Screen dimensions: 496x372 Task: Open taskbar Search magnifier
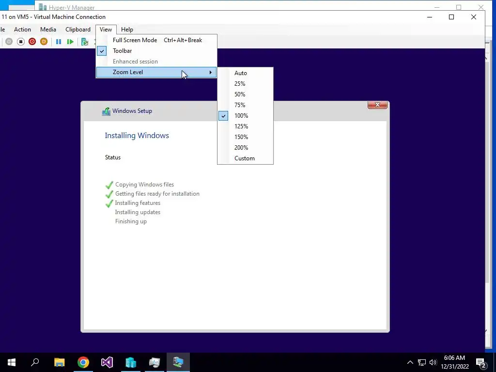[x=35, y=362]
